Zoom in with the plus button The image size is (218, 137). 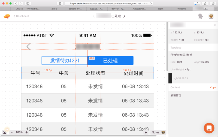click(x=26, y=132)
